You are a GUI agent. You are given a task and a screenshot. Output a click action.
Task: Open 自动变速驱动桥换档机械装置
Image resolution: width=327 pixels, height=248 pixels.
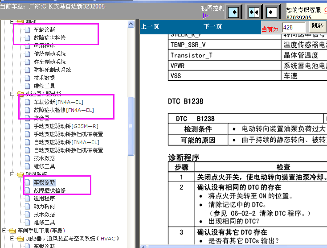69,150
